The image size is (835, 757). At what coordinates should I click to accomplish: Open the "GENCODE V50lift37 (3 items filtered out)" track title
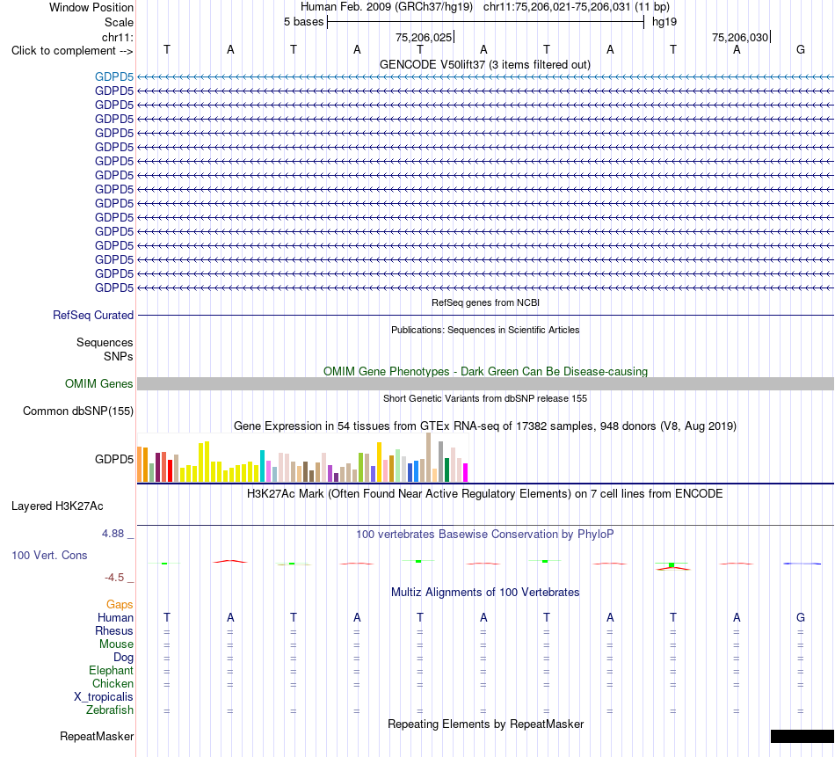485,64
